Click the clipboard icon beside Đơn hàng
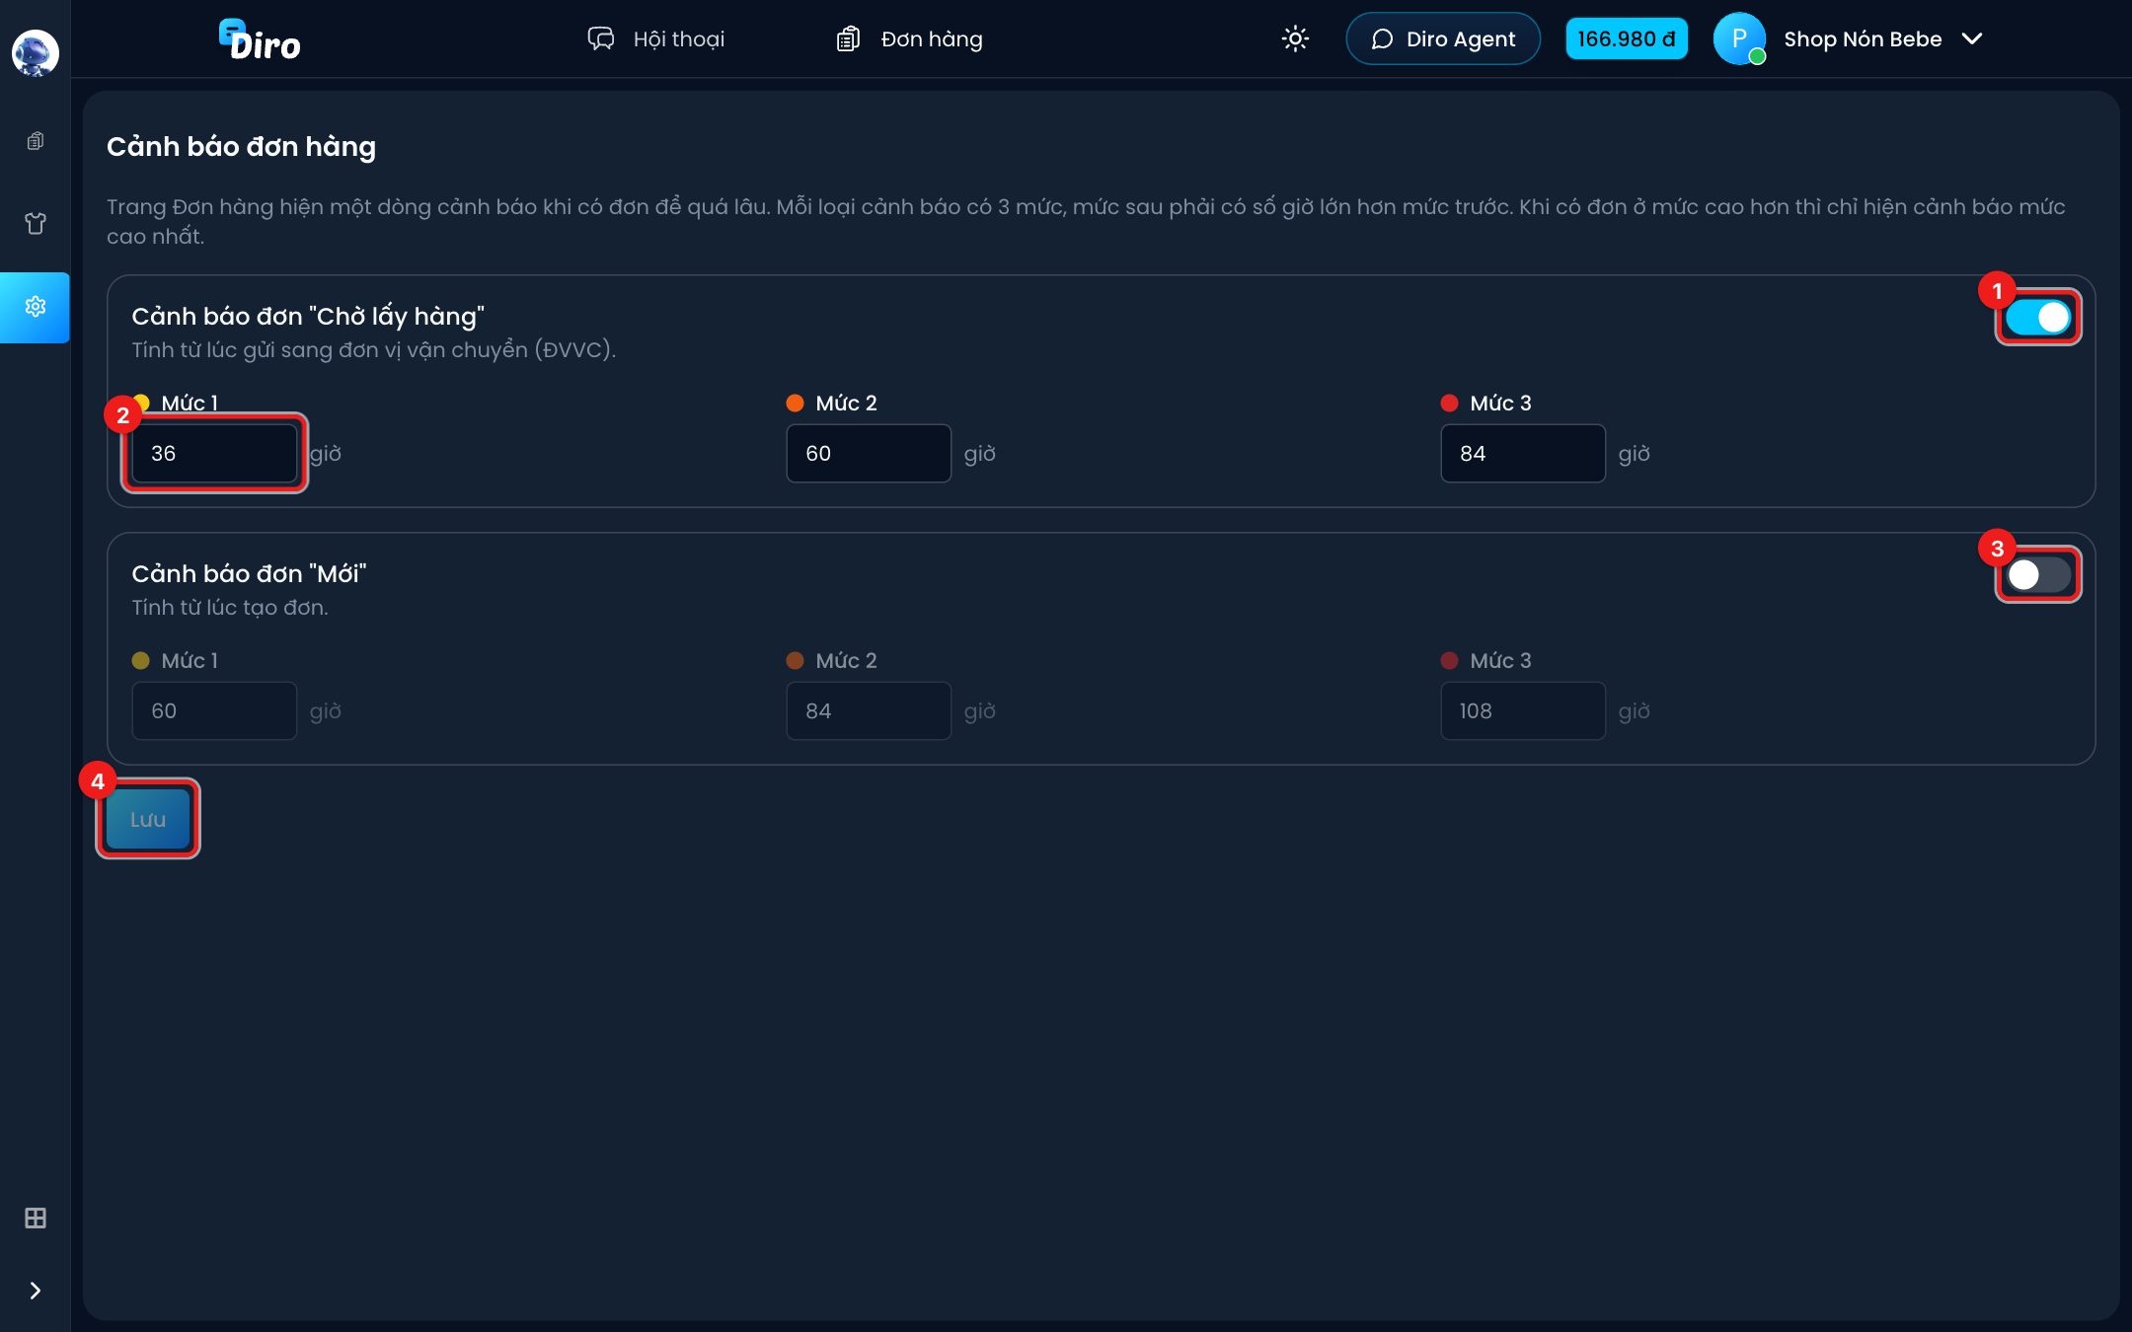Screen dimensions: 2132x1332 pos(848,38)
